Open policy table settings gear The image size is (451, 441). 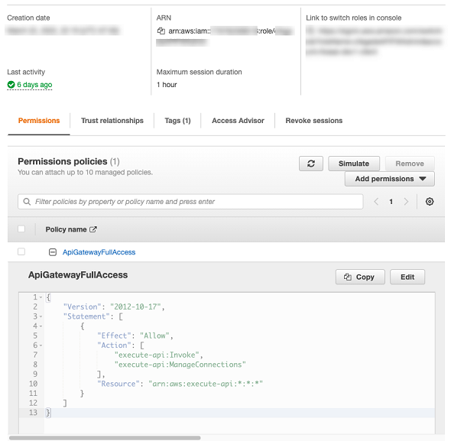[x=430, y=202]
